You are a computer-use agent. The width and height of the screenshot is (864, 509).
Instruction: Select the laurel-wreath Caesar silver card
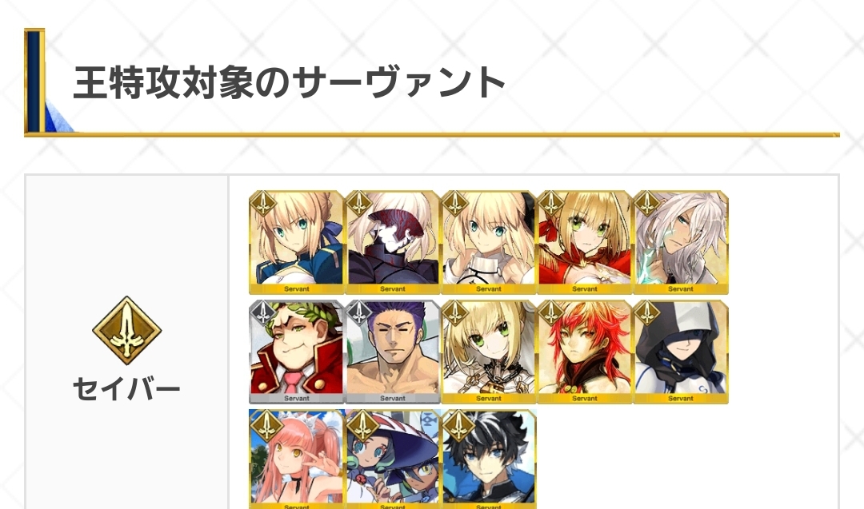pos(297,352)
